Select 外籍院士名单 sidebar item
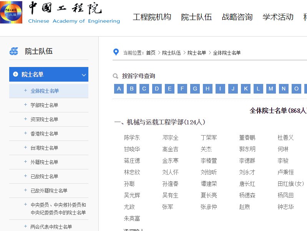This screenshot has height=231, width=307. (x=44, y=162)
